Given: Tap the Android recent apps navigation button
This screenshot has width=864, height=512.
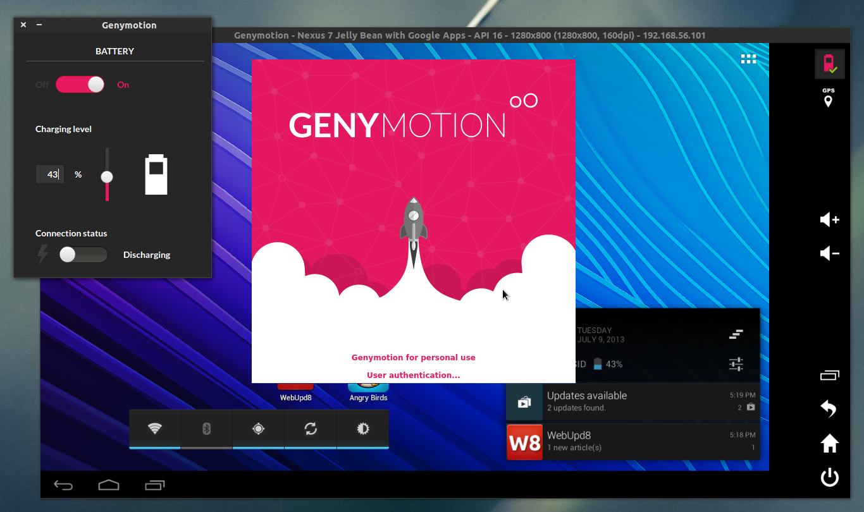Looking at the screenshot, I should 154,485.
